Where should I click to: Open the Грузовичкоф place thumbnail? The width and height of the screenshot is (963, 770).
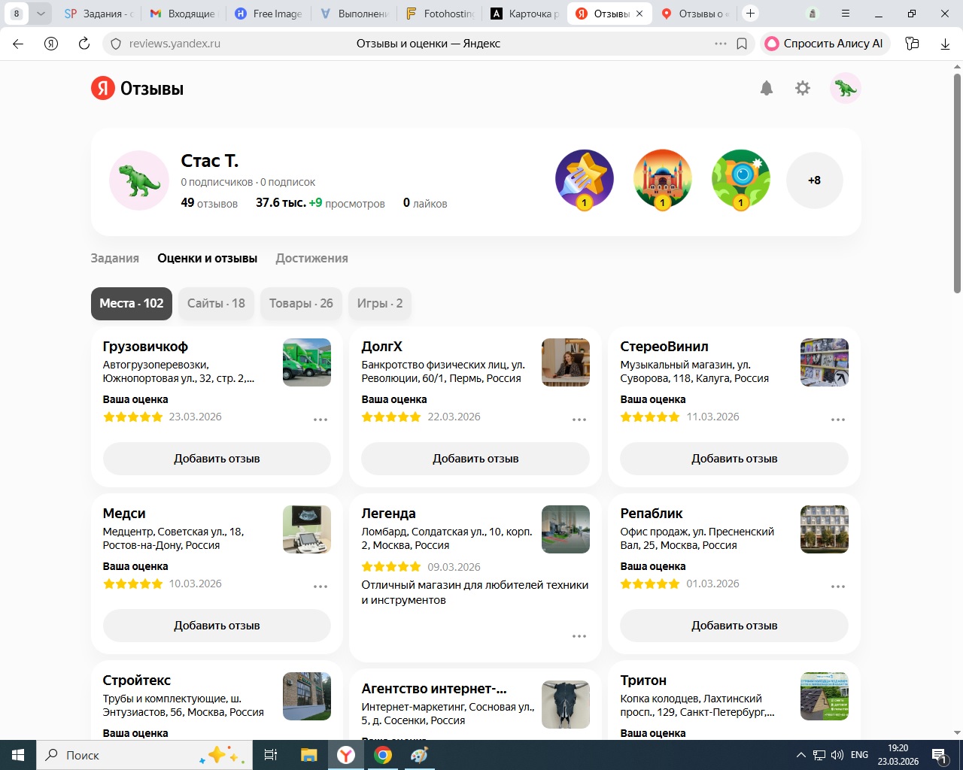pyautogui.click(x=307, y=362)
